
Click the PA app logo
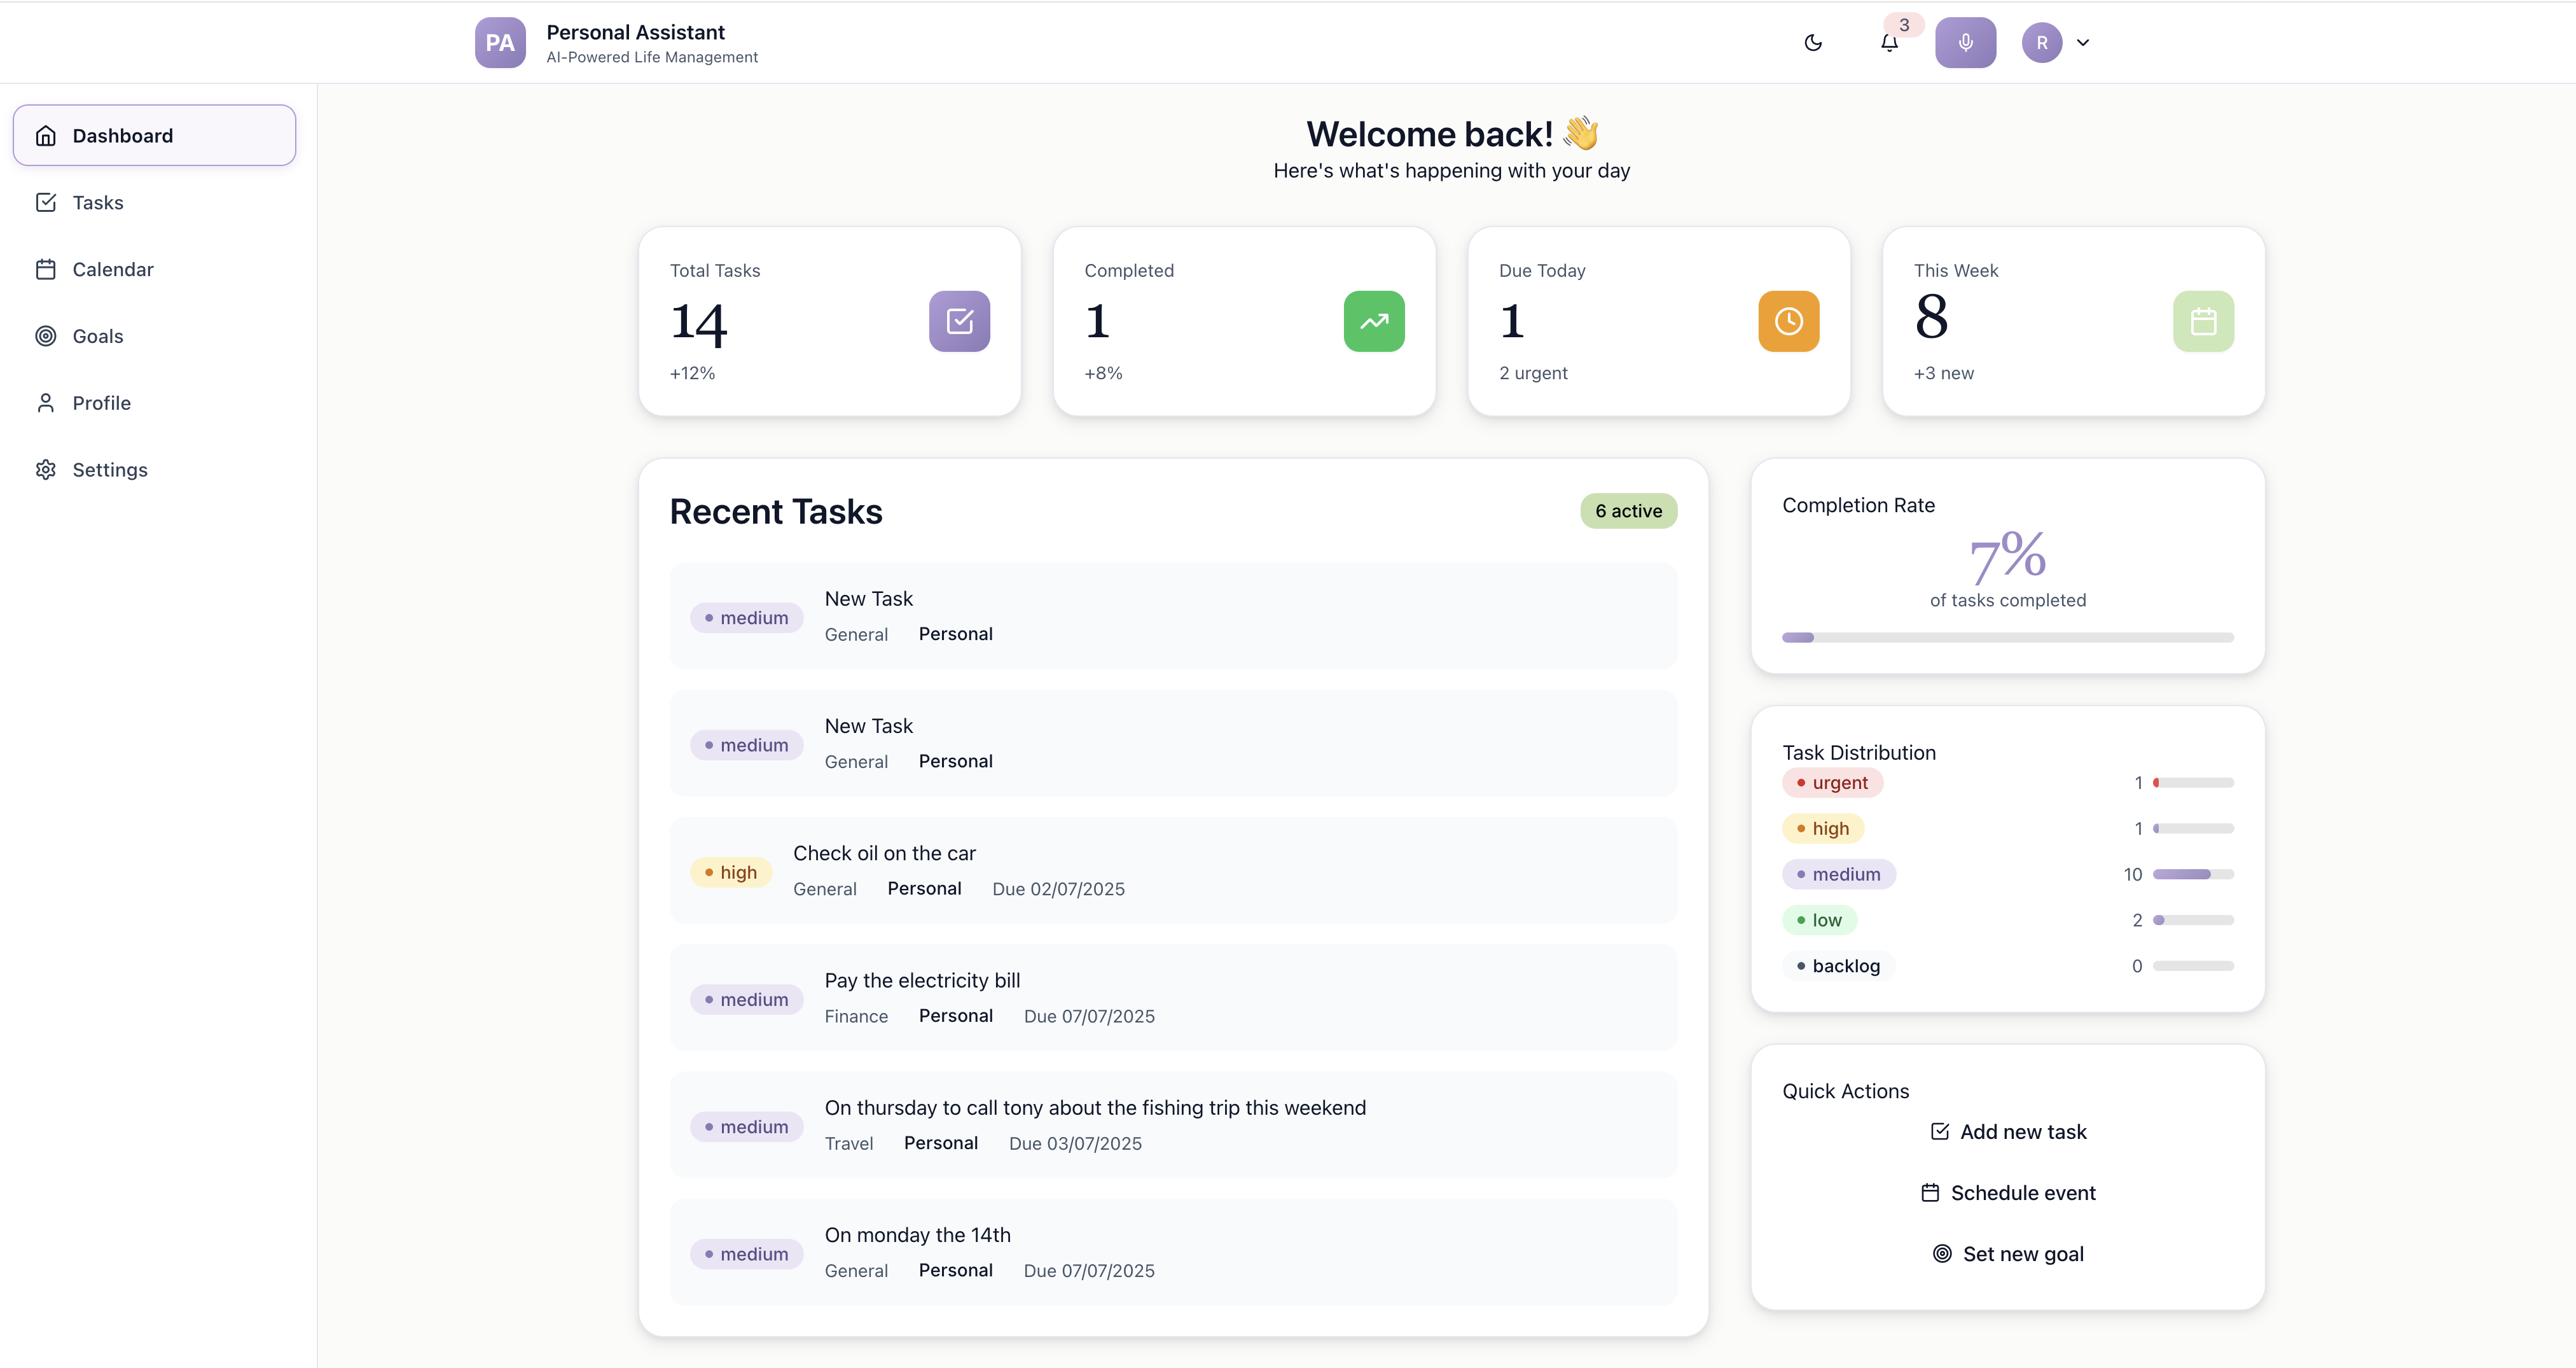(x=500, y=43)
